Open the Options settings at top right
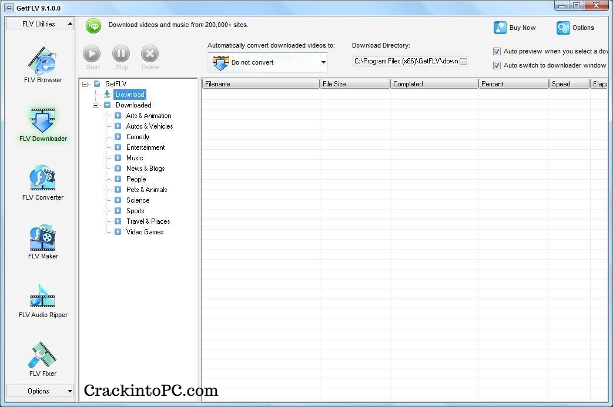Viewport: 613px width, 407px height. [x=575, y=28]
